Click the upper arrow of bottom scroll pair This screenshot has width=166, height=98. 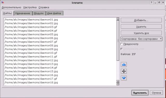click(118, 81)
